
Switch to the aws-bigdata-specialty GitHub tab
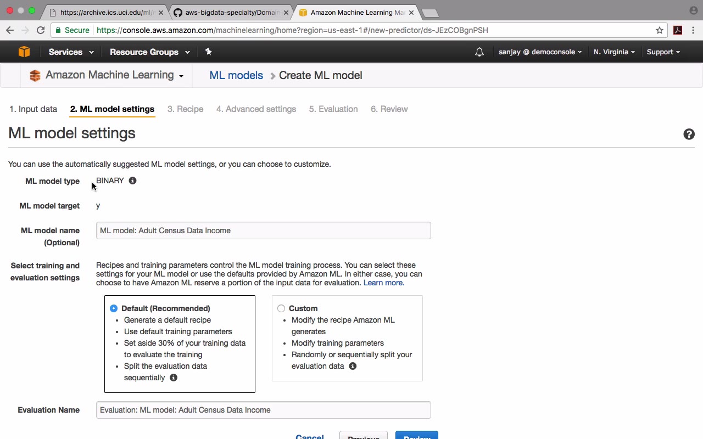point(231,12)
